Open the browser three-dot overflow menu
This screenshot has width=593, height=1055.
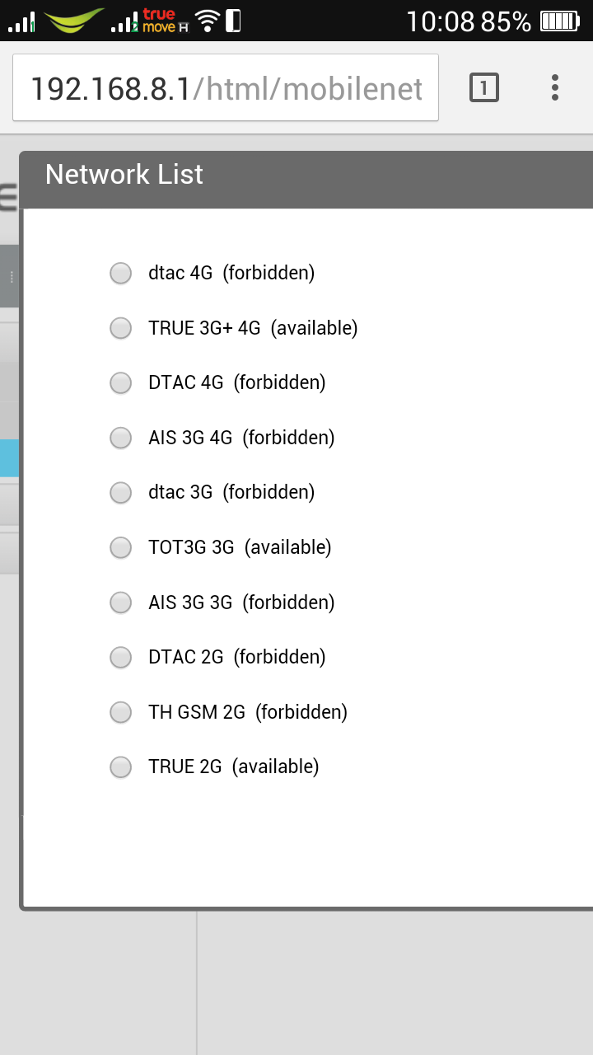[555, 87]
